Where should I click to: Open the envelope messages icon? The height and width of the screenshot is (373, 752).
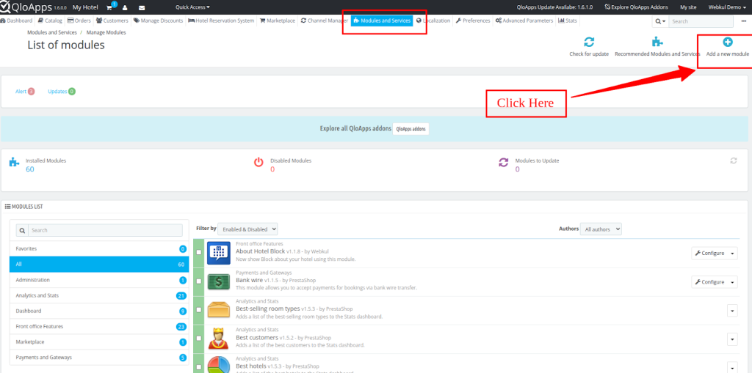[x=142, y=7]
